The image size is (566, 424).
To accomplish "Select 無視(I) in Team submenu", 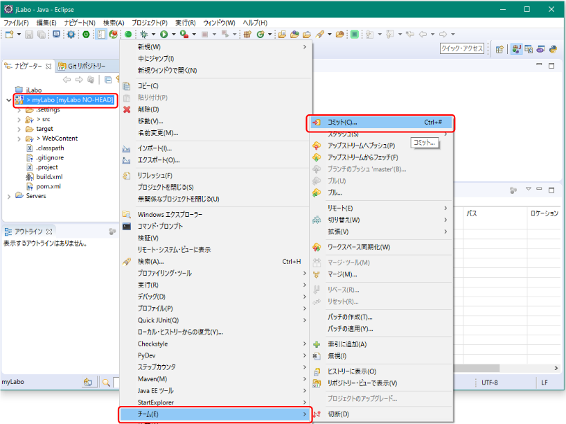I will click(337, 356).
